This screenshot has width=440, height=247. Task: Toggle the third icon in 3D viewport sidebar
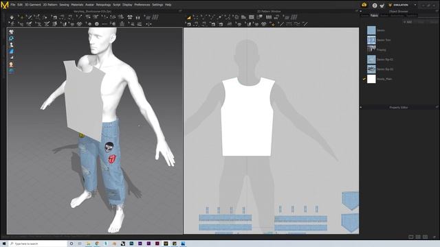11,45
